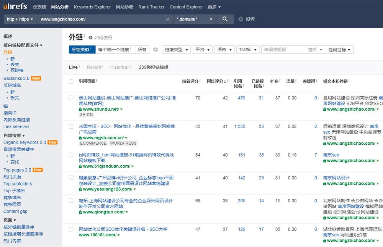Check the row for www.100181.com
The width and height of the screenshot is (383, 247).
tap(71, 229)
